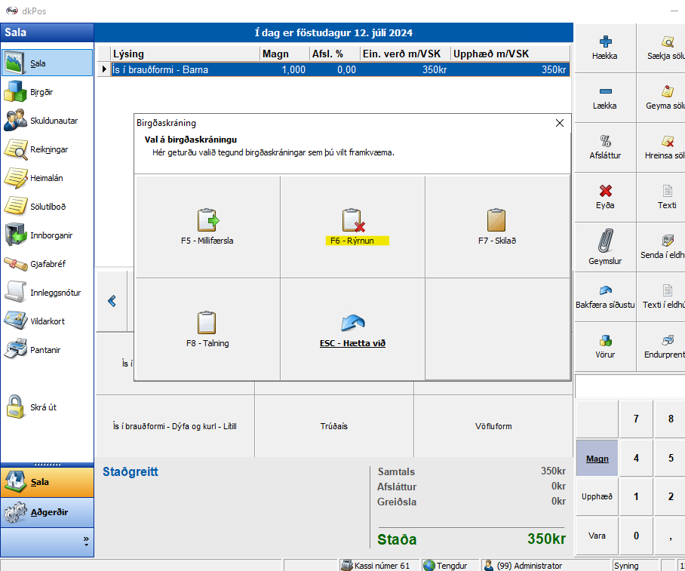The height and width of the screenshot is (571, 685).
Task: Click ESC - Hætta við cancel button
Action: [352, 330]
